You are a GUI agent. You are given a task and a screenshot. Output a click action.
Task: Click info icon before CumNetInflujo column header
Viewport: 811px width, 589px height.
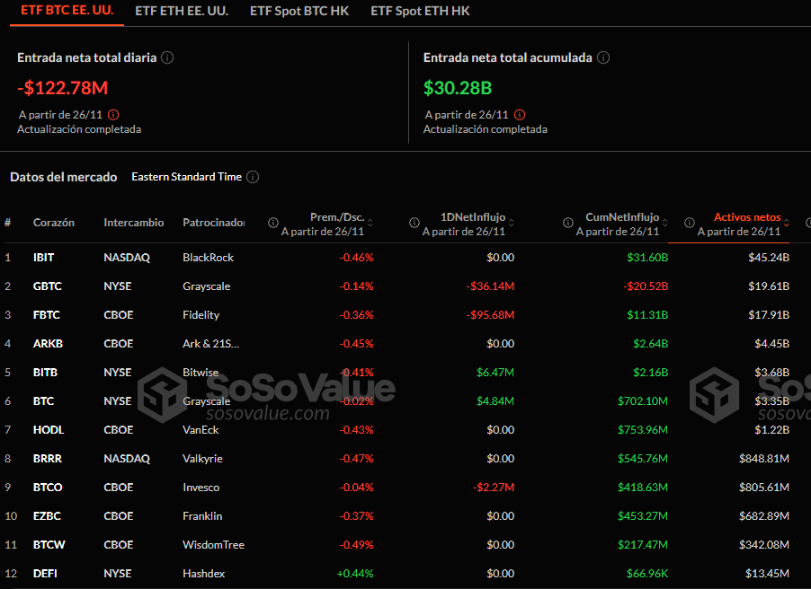point(569,223)
